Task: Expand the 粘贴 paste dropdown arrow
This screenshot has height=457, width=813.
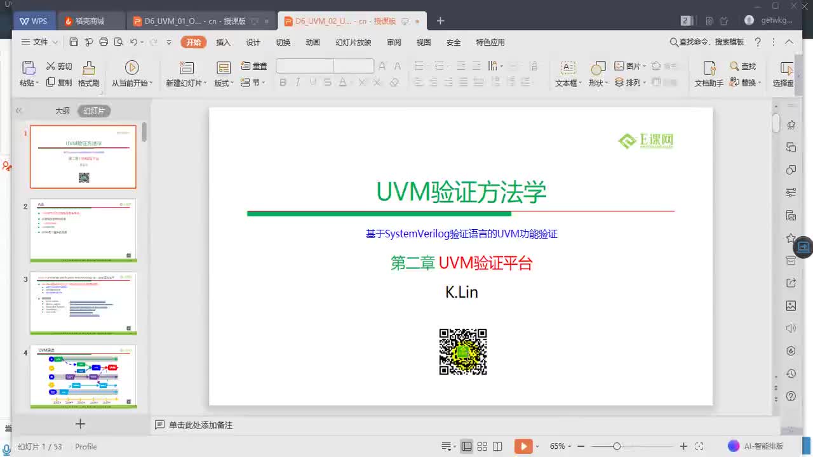Action: tap(37, 83)
